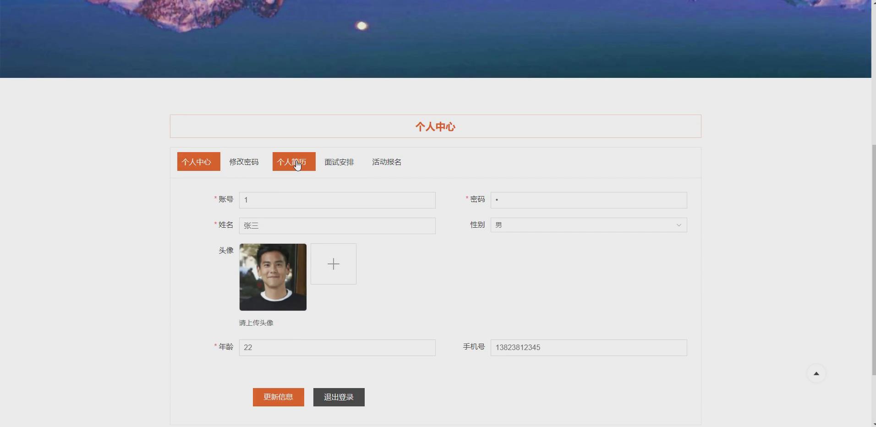Log out using 退出登录 button
The height and width of the screenshot is (427, 876).
339,397
